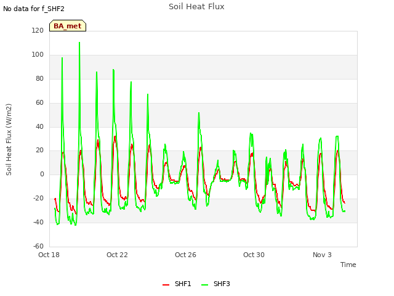Viewport: 394px width, 296px height.
Task: Click the Oct 30 x-axis label
Action: [254, 255]
